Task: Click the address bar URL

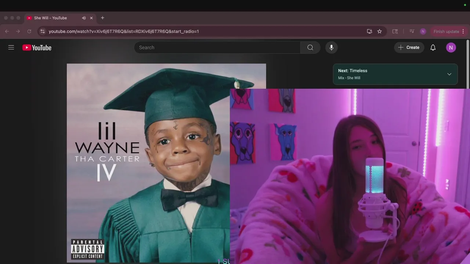Action: tap(124, 32)
